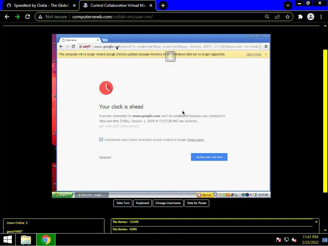328x246 pixels.
Task: Select the Clock error tab in VM Chrome
Action: [79, 40]
